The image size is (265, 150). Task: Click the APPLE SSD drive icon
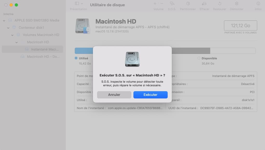tap(10, 20)
